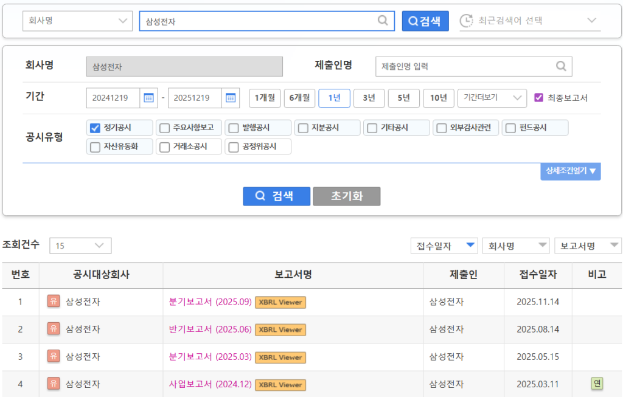Open the end date calendar picker
Viewport: 623px width, 397px height.
tap(230, 98)
